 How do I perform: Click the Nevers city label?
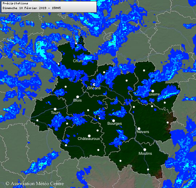[143, 132]
